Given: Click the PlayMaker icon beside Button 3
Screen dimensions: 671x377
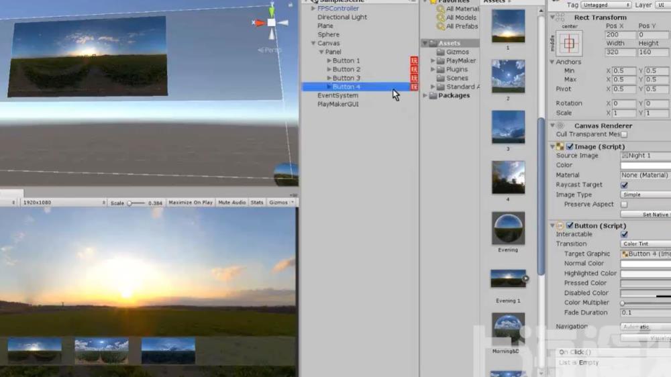Looking at the screenshot, I should [x=414, y=78].
